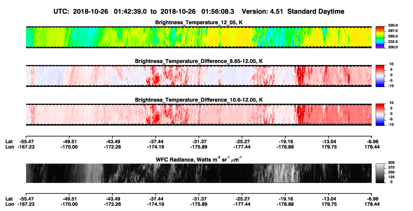This screenshot has width=413, height=211.
Task: Click the Brightness_Temperature_12_05 plot title
Action: [x=199, y=22]
